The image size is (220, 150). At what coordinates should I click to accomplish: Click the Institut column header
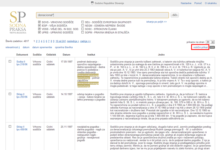click(91, 55)
